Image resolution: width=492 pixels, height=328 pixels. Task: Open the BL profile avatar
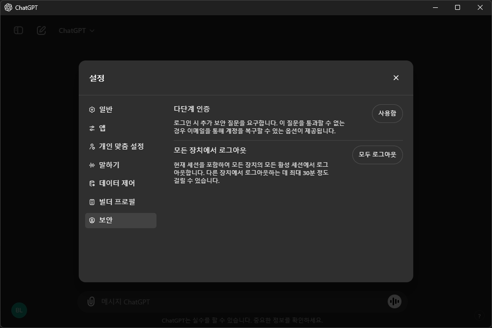tap(19, 310)
